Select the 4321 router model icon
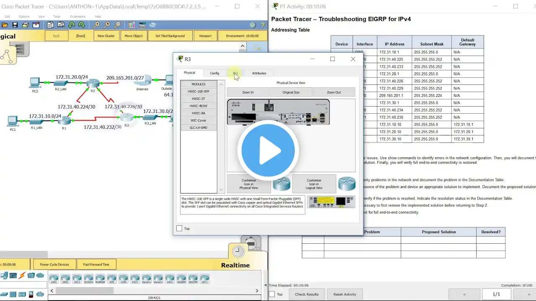This screenshot has width=536, height=301. (x=135, y=279)
